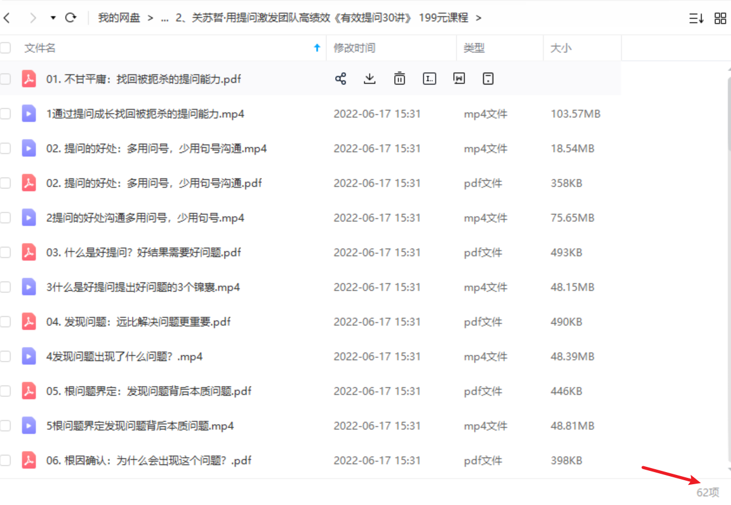Sort by the 类型 column header
The image size is (731, 505).
click(474, 48)
